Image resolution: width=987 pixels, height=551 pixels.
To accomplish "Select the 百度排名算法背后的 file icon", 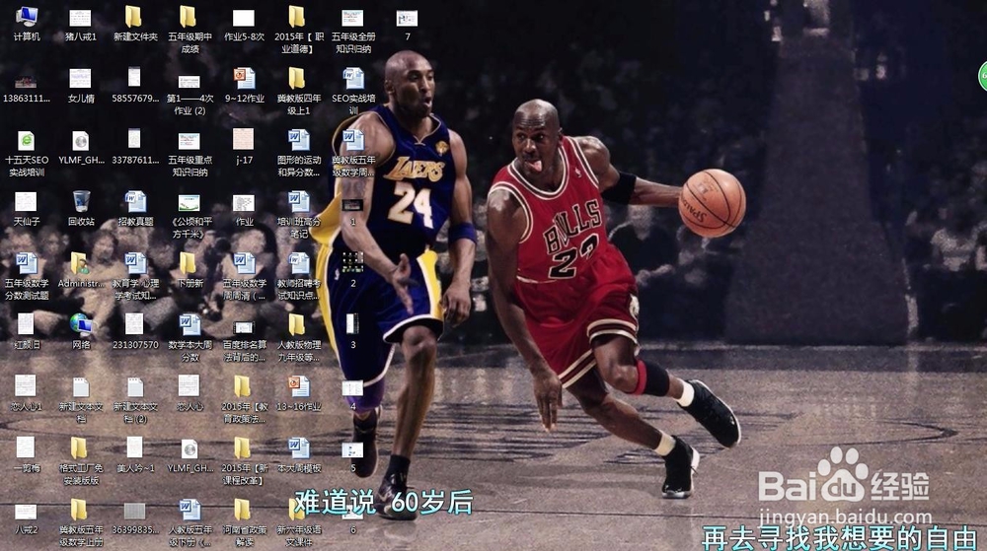I will [x=244, y=327].
